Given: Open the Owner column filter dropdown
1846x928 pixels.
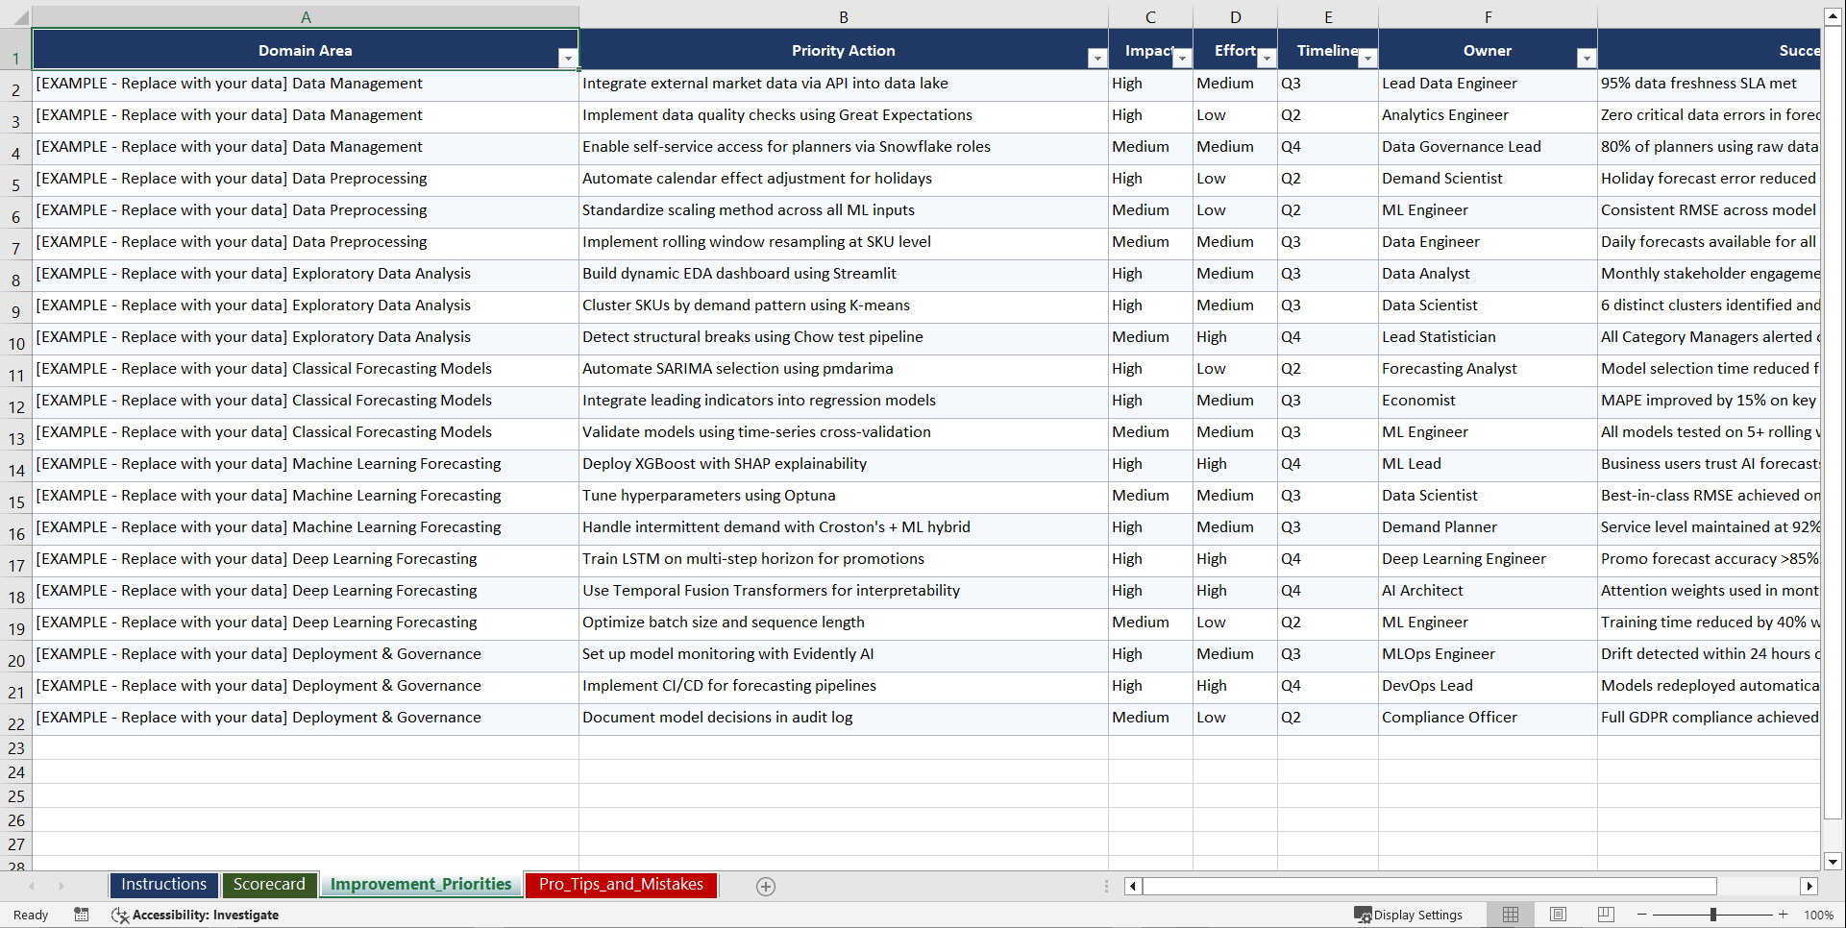Looking at the screenshot, I should pos(1587,59).
